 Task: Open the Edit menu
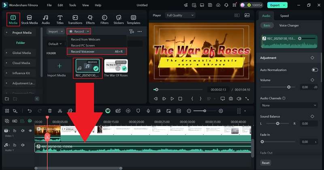coord(60,5)
